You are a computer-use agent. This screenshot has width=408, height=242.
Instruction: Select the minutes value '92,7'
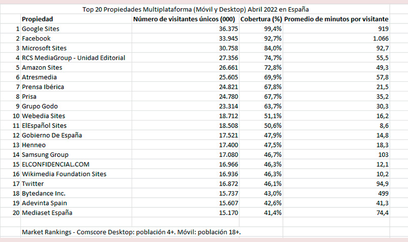pos(382,48)
